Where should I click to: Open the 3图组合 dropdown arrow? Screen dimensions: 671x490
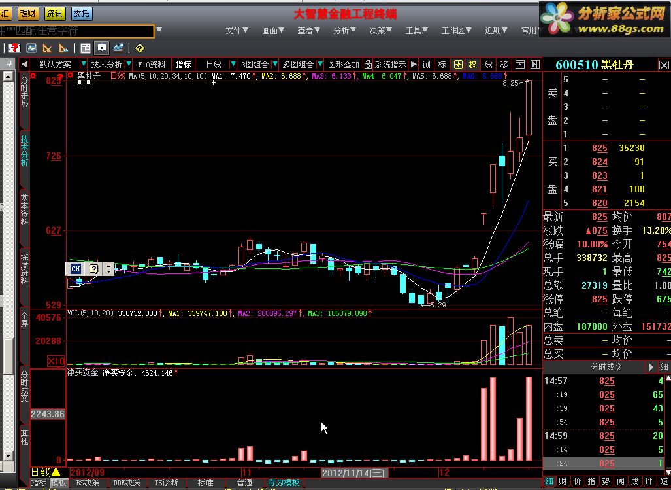click(x=274, y=65)
